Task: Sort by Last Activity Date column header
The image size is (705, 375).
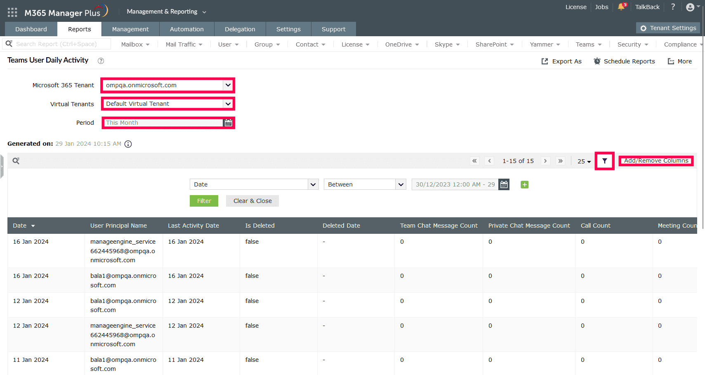Action: 193,226
